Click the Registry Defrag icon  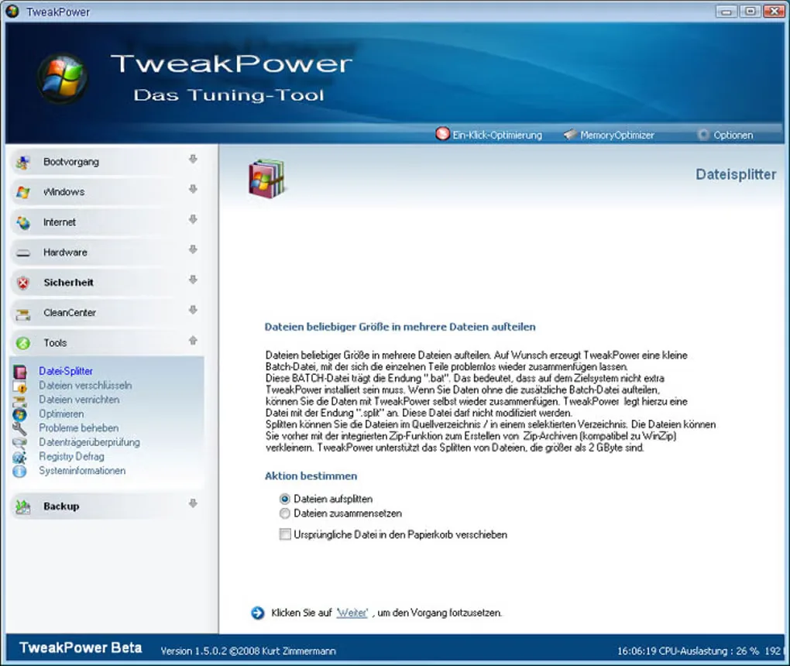19,457
